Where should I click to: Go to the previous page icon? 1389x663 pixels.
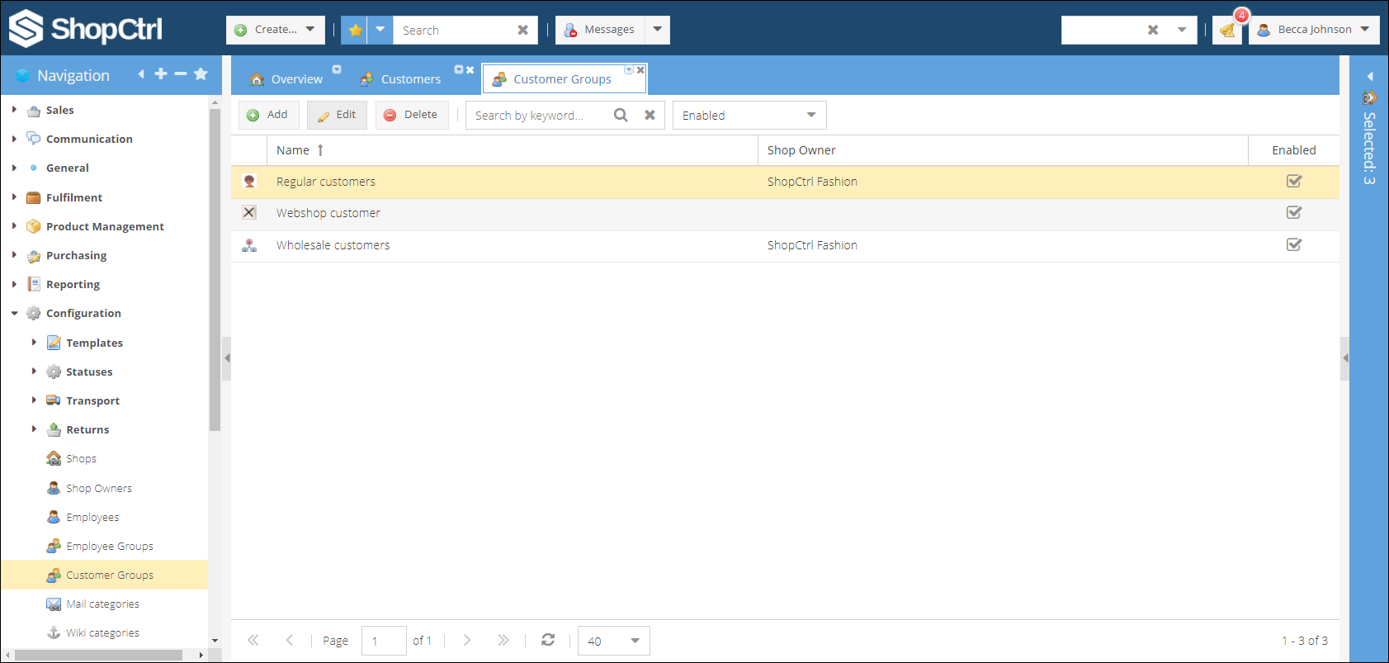(290, 640)
